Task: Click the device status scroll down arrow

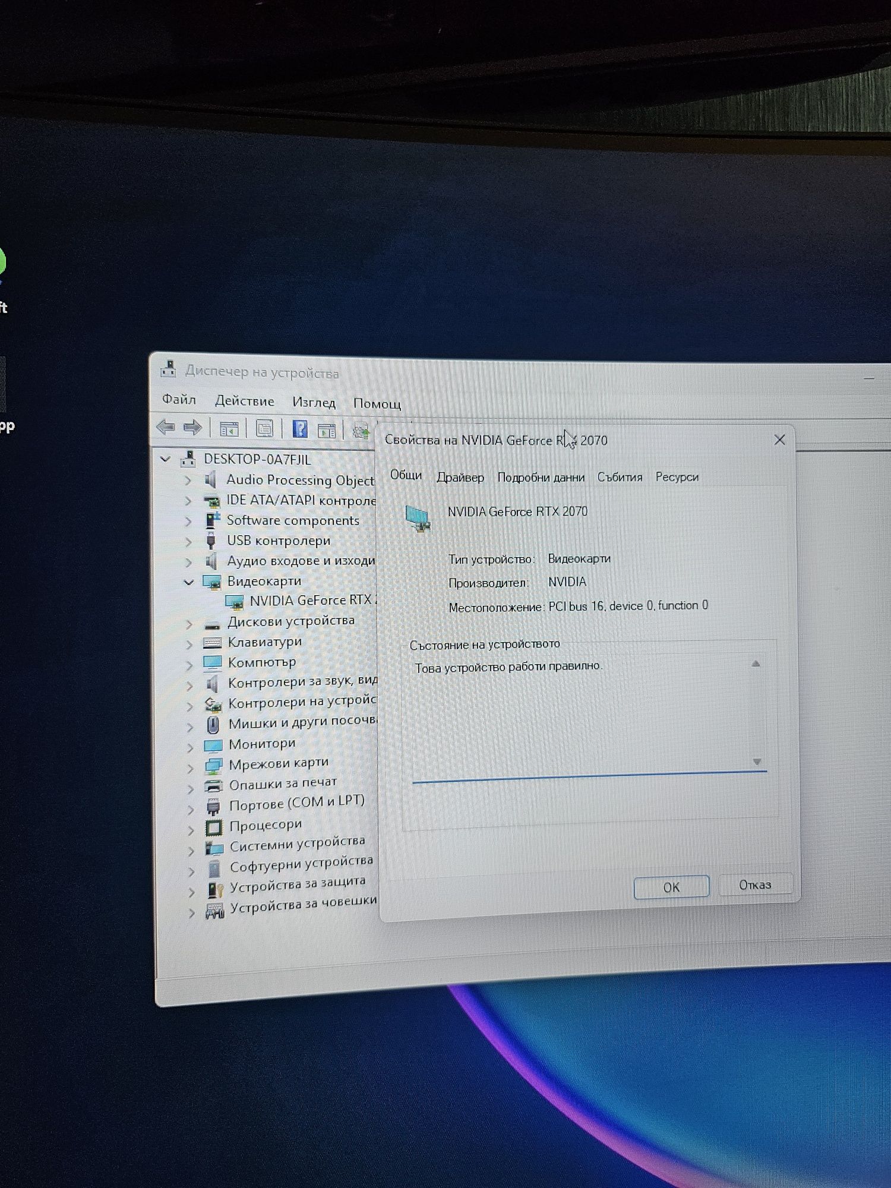Action: 757,762
